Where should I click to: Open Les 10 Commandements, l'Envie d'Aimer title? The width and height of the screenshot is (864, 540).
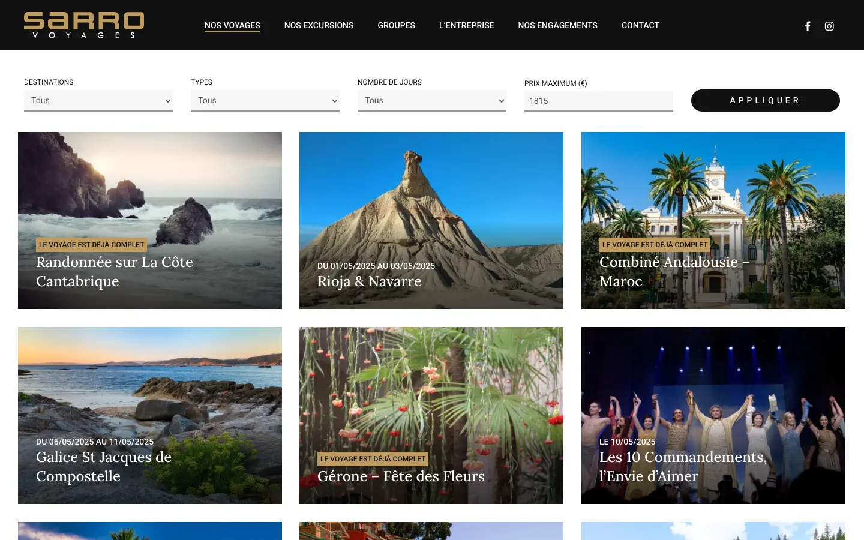coord(683,467)
